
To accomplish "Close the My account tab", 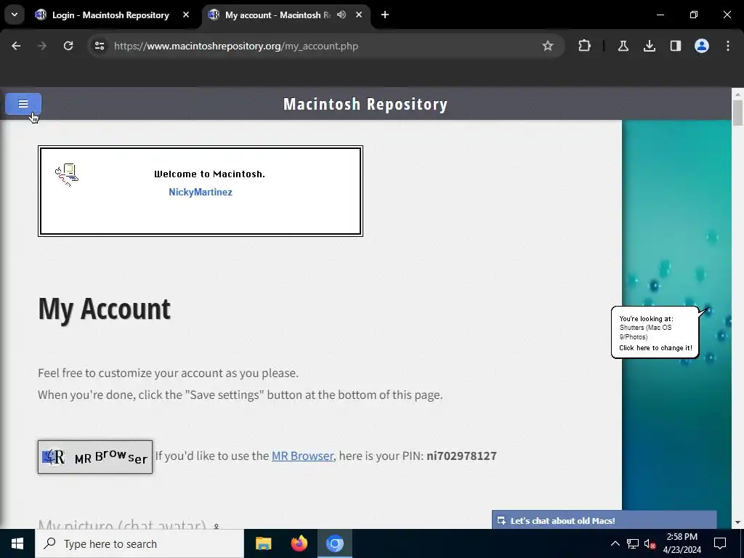I will pyautogui.click(x=359, y=15).
